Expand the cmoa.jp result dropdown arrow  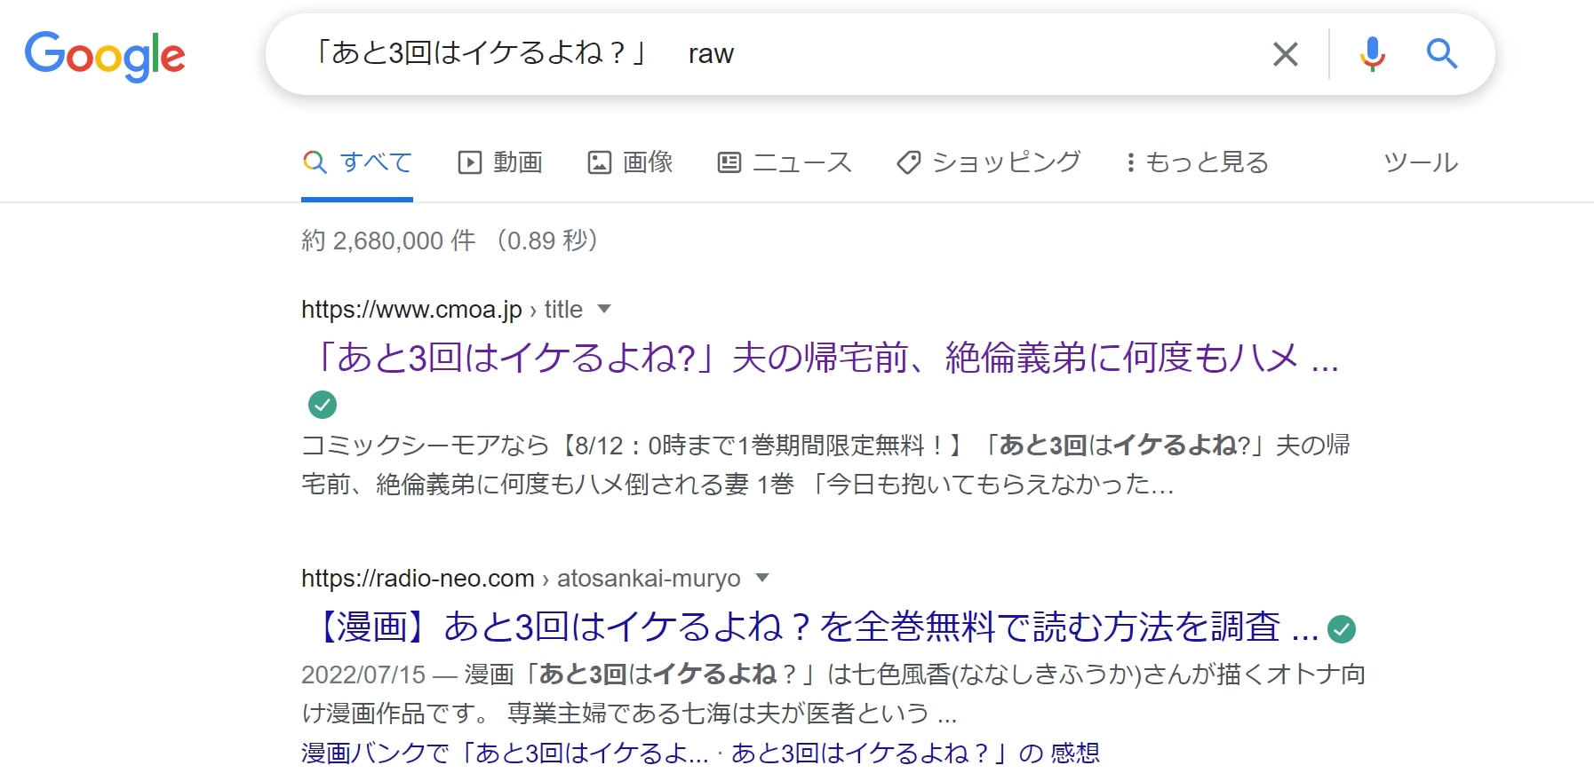(x=604, y=309)
